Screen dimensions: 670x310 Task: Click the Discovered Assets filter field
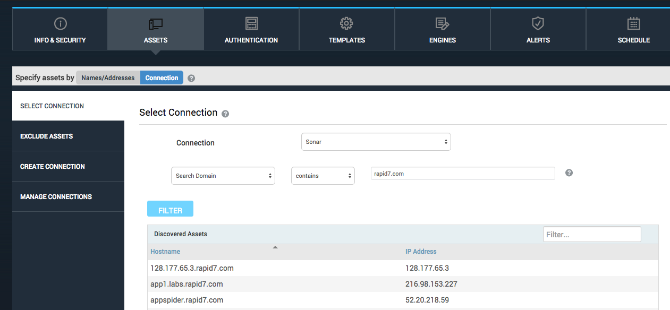click(591, 234)
